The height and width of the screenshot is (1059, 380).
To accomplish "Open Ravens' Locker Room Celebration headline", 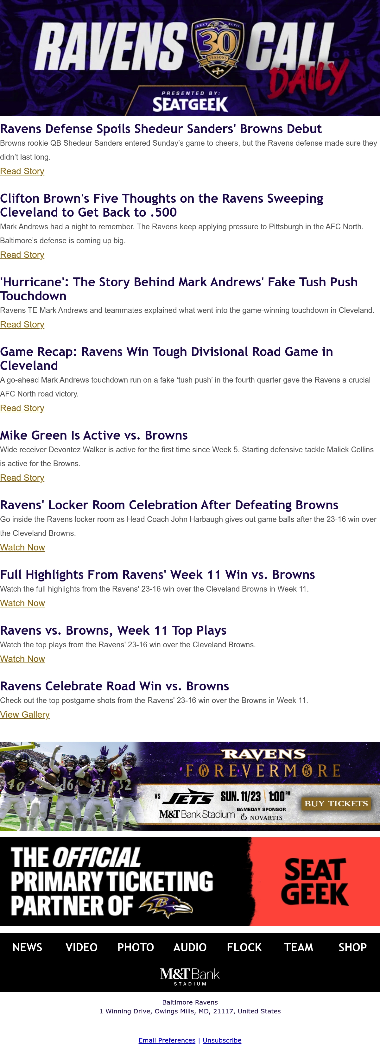I will tap(169, 505).
